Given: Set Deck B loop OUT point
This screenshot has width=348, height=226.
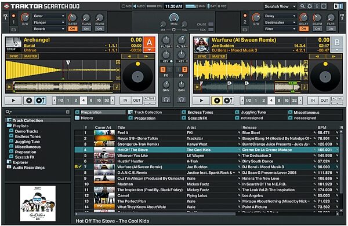Looking at the screenshot, I should (324, 101).
